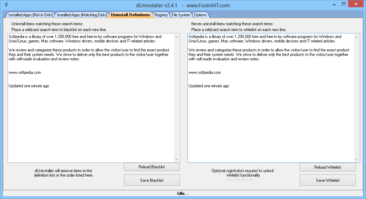366x199 pixels.
Task: Click www.softpedia.com line in blacklist box
Action: [25, 72]
